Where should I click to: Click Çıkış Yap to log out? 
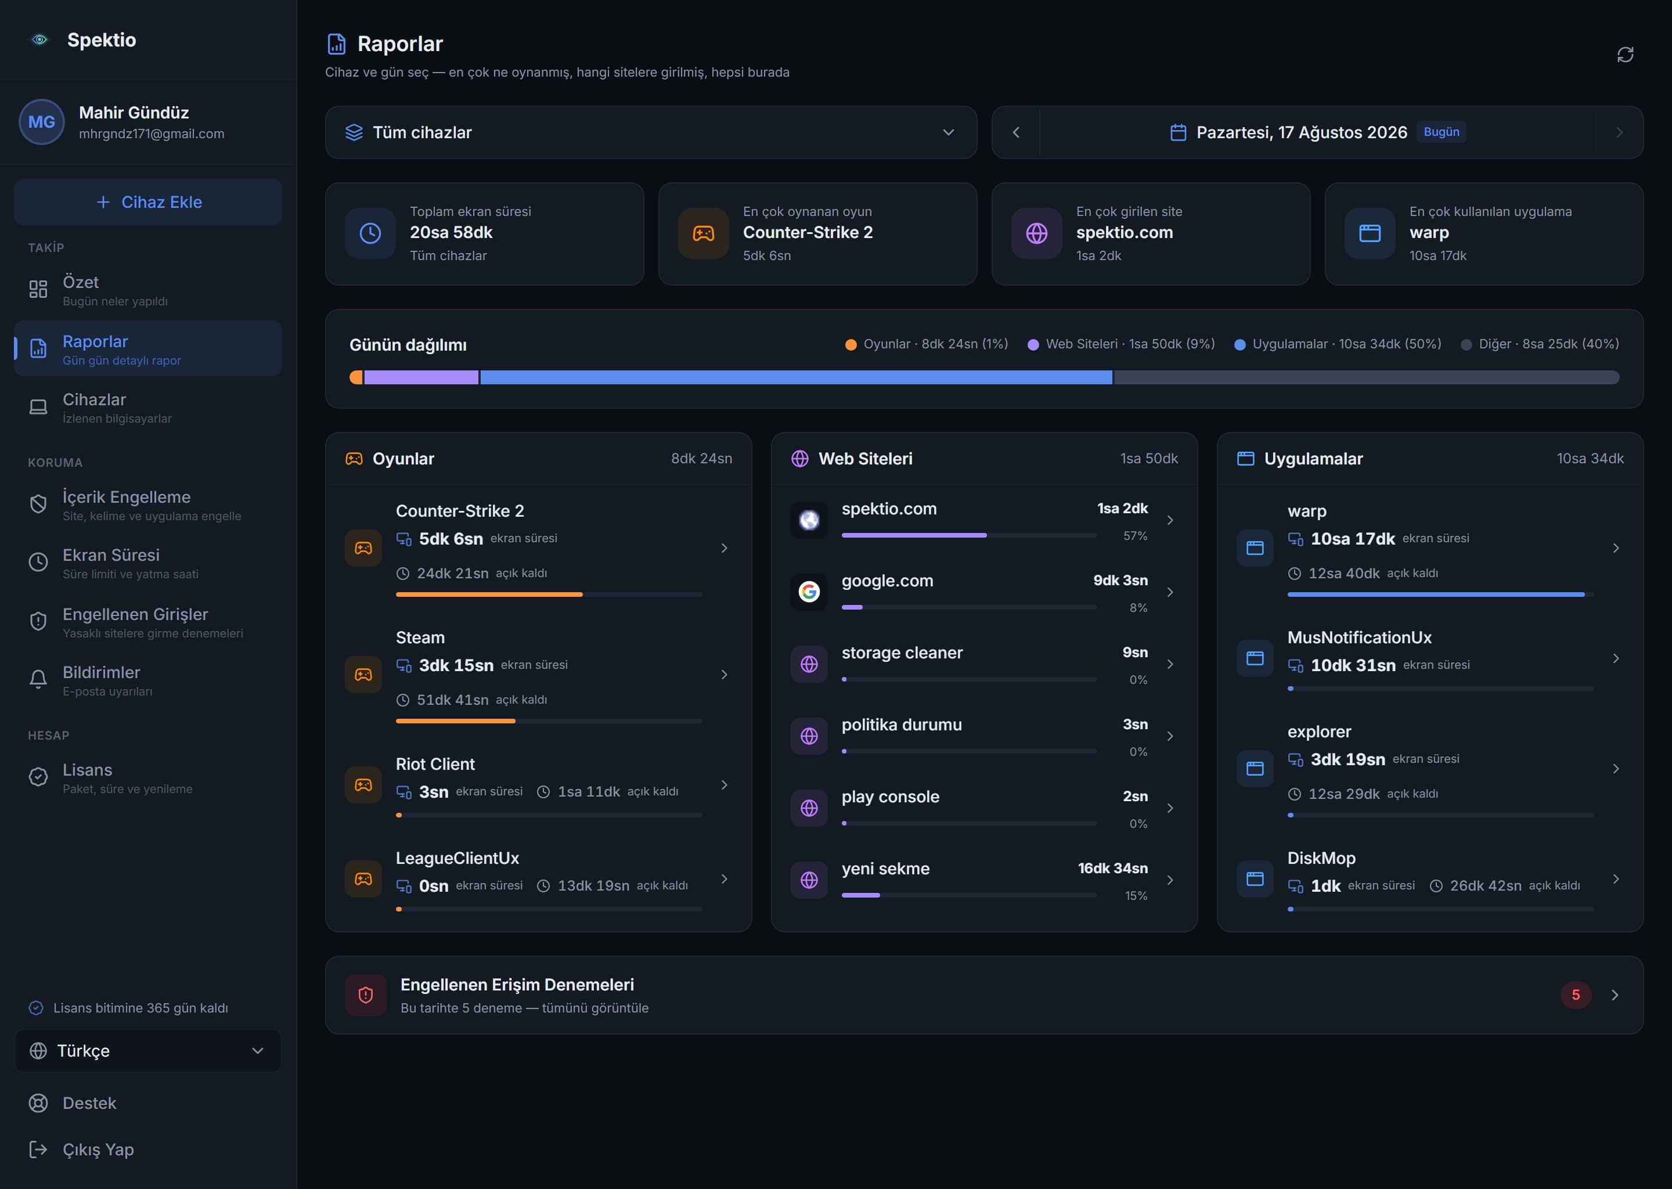click(x=148, y=1150)
